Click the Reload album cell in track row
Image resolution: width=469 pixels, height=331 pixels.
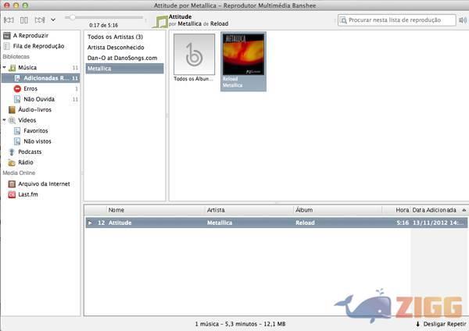[305, 222]
